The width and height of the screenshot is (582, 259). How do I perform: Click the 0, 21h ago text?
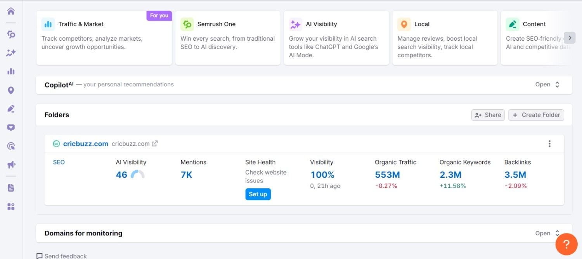tap(325, 186)
